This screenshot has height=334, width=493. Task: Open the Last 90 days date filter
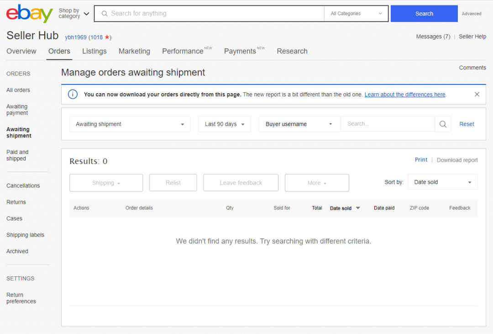pos(225,123)
